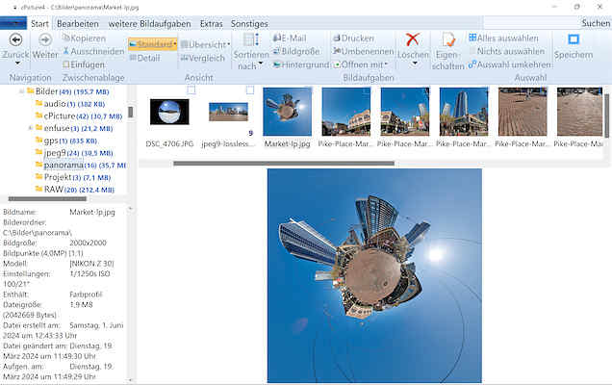Click the Zurück navigation arrow icon
This screenshot has width=612, height=385.
tap(15, 39)
